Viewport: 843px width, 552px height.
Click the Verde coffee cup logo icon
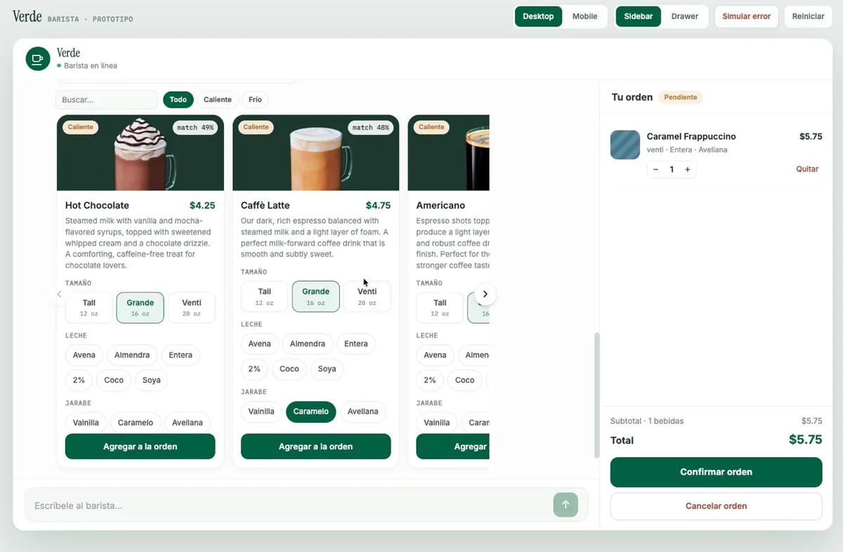tap(38, 59)
